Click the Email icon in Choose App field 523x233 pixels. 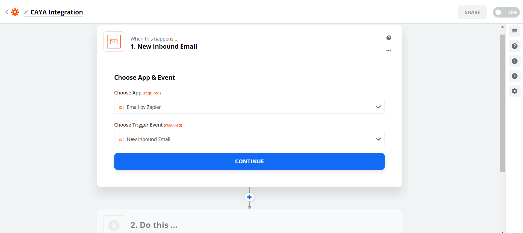coord(121,107)
